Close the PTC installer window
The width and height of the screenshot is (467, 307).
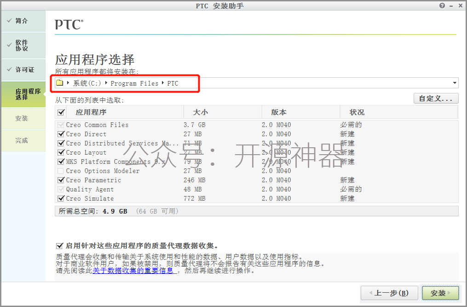pyautogui.click(x=460, y=6)
